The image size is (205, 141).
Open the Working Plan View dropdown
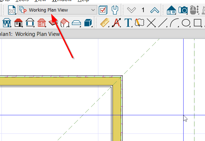(57, 10)
